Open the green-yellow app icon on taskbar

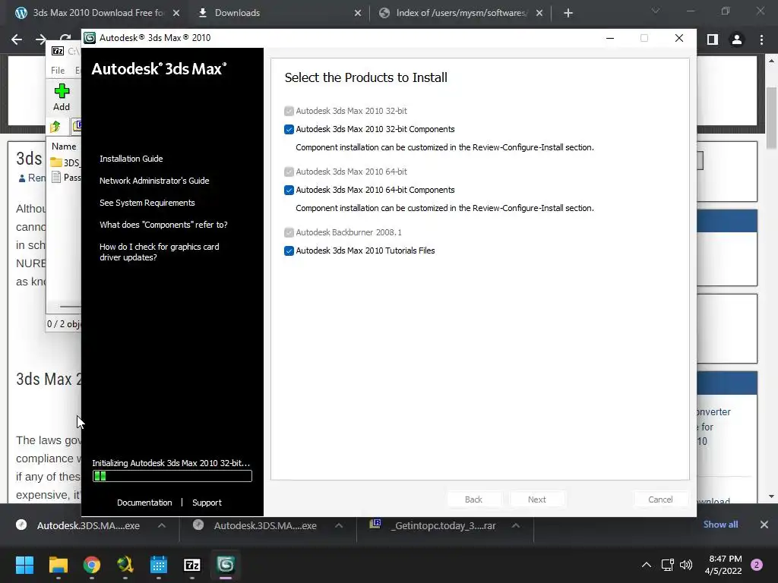click(x=125, y=565)
